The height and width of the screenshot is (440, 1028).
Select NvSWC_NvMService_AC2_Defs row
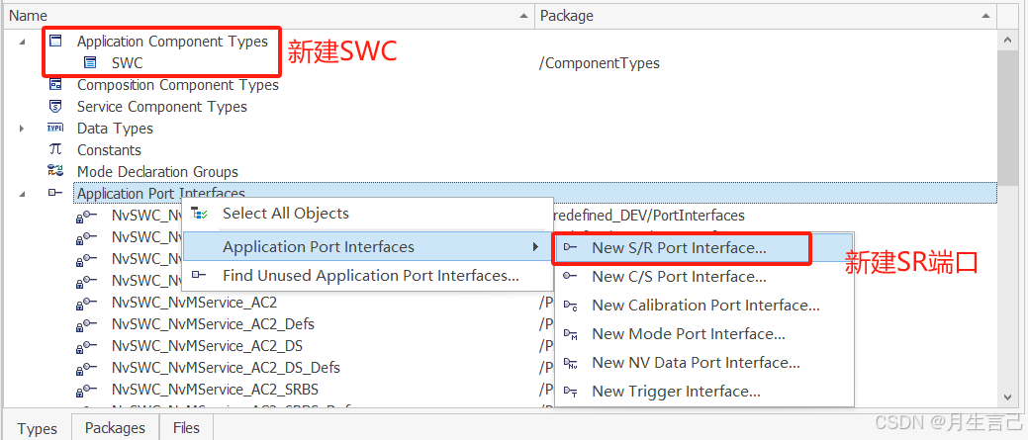pyautogui.click(x=213, y=324)
